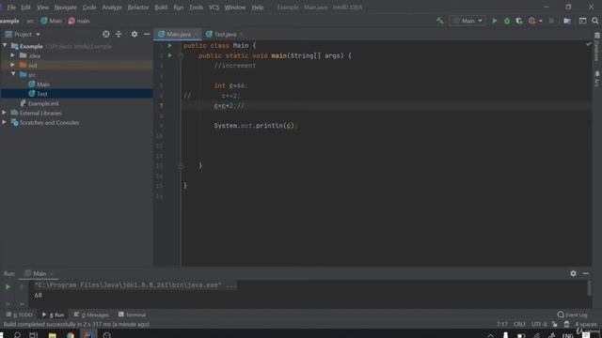Collapse all nodes in Project panel
Viewport: 602px width, 338px height.
point(119,34)
